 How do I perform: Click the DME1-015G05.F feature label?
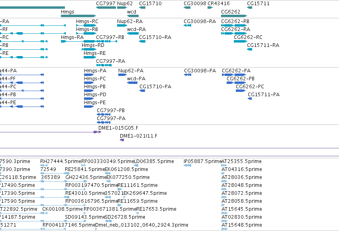point(118,128)
